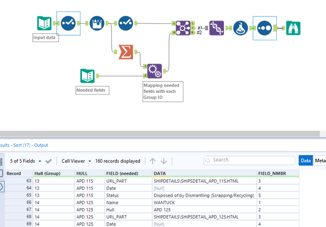Viewport: 326px width, 227px height.
Task: Switch to the Data view tab
Action: [306, 160]
